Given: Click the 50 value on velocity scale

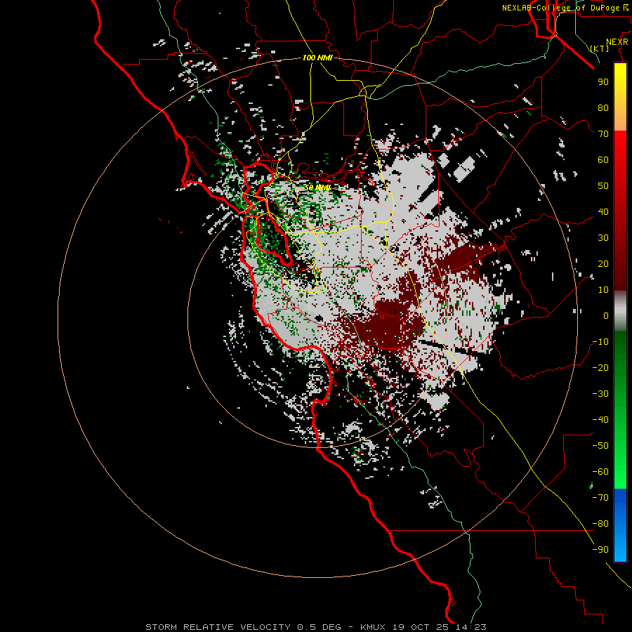Looking at the screenshot, I should click(603, 186).
